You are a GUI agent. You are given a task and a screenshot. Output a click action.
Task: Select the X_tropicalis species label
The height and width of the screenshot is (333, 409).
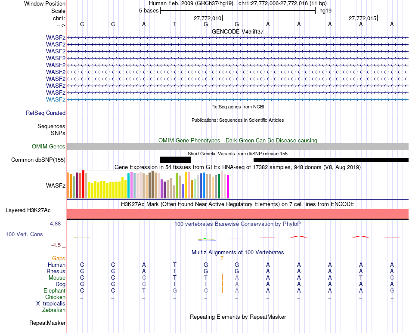pyautogui.click(x=51, y=304)
